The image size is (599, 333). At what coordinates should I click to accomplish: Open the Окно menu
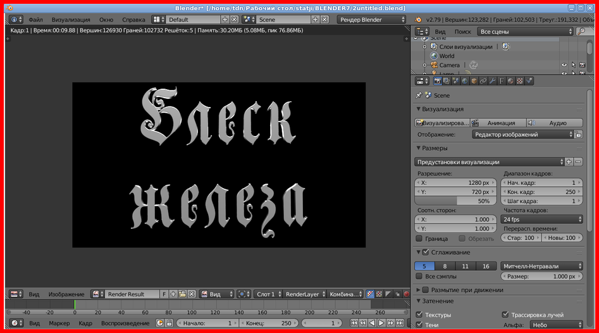[106, 20]
